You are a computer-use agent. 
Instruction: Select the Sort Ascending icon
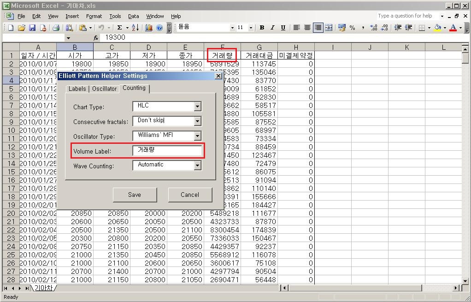point(135,27)
